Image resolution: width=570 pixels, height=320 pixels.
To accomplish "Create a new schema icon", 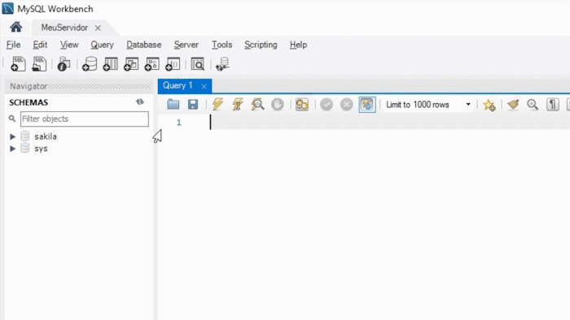I will coord(90,64).
